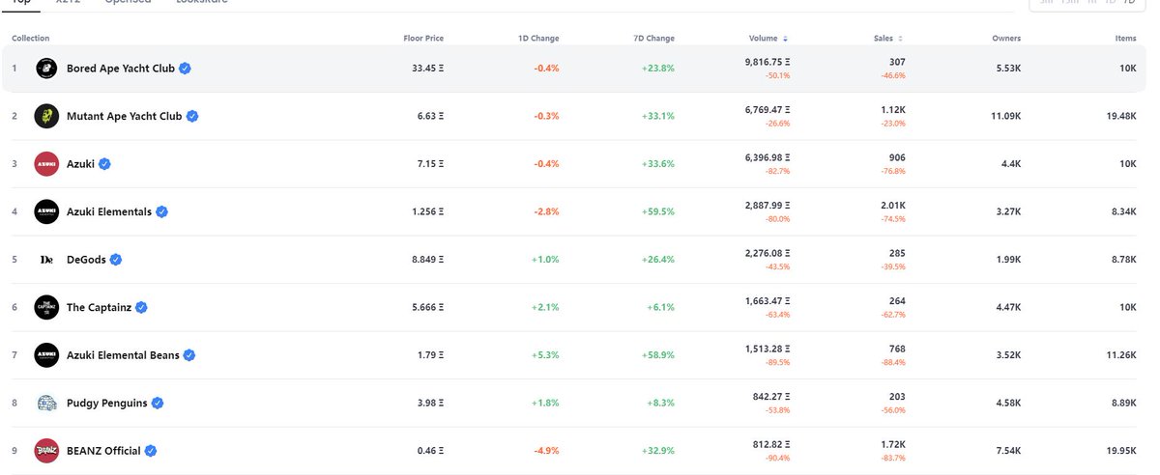Click the 8.849 floor price value
This screenshot has height=475, width=1160.
pyautogui.click(x=428, y=260)
